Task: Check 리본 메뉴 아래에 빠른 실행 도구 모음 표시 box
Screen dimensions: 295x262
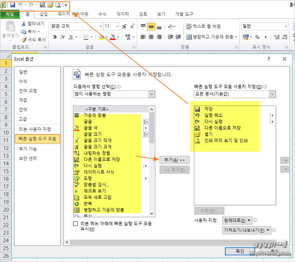Action: point(75,224)
